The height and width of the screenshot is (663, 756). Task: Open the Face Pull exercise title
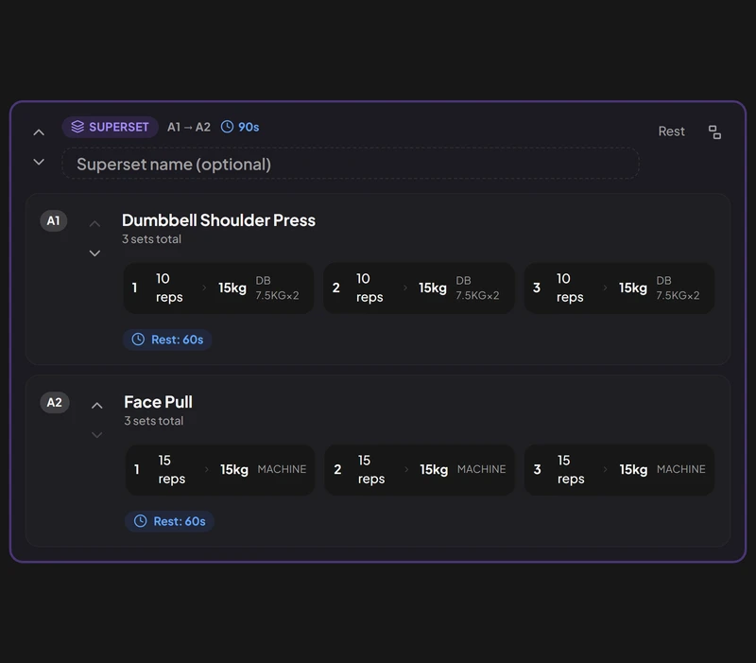point(158,402)
